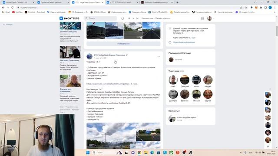Click the group avatar on the post
The image size is (278, 156).
tap(89, 56)
